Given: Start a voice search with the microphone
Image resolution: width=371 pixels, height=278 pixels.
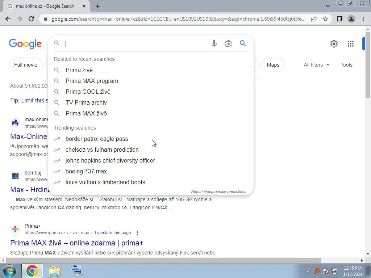Looking at the screenshot, I should click(214, 43).
